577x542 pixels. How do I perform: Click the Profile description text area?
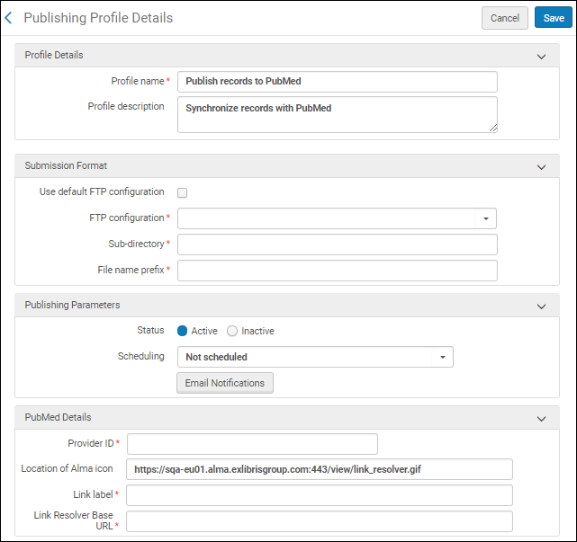(x=337, y=115)
